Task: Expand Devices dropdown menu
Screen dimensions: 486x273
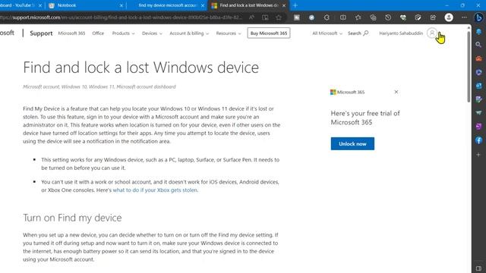Action: click(x=152, y=33)
